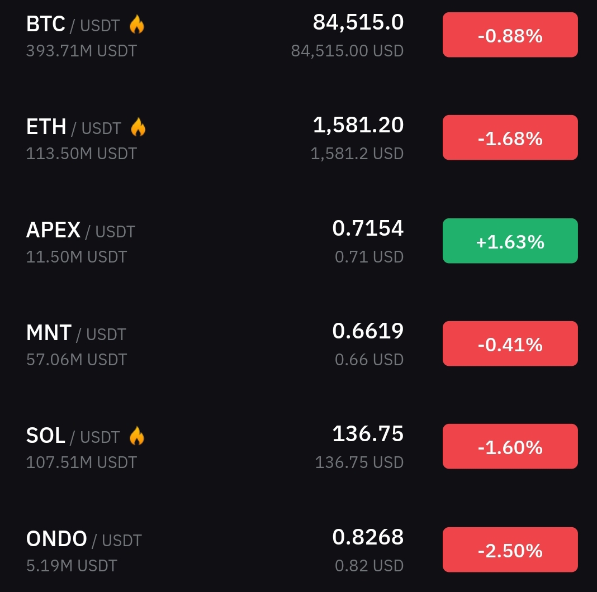Click the BTC volume 393.71M USDT
This screenshot has width=597, height=592.
click(x=82, y=51)
